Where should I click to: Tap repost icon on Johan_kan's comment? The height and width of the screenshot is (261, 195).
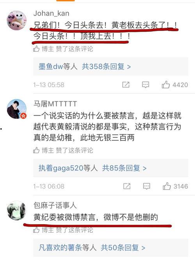click(126, 85)
